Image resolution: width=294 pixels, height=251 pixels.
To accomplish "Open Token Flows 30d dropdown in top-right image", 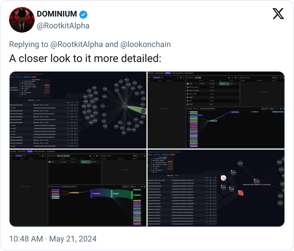I will point(274,77).
